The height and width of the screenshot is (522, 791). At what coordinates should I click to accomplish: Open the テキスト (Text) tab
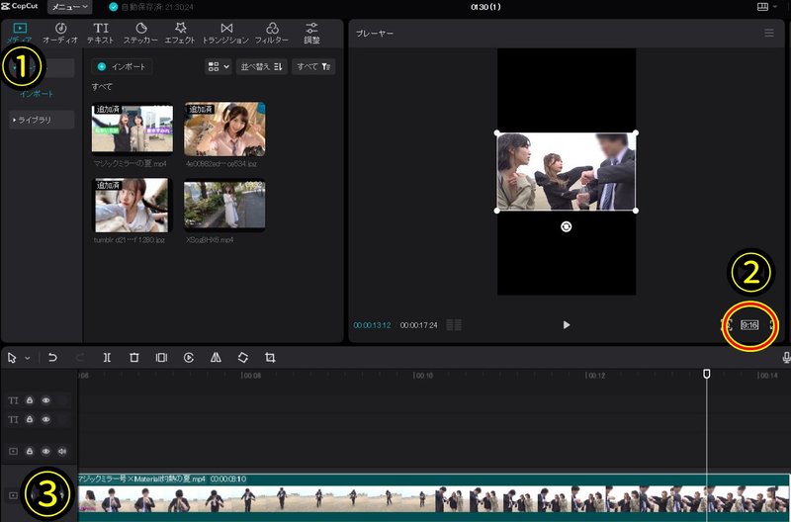click(x=101, y=34)
